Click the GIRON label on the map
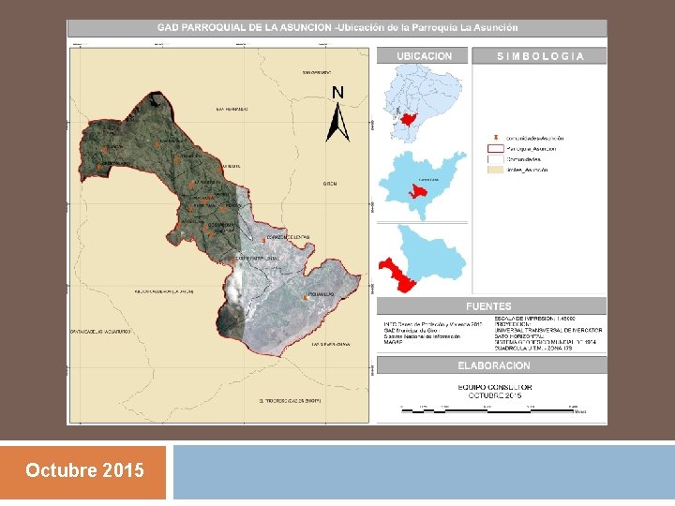The width and height of the screenshot is (675, 506). coord(330,184)
